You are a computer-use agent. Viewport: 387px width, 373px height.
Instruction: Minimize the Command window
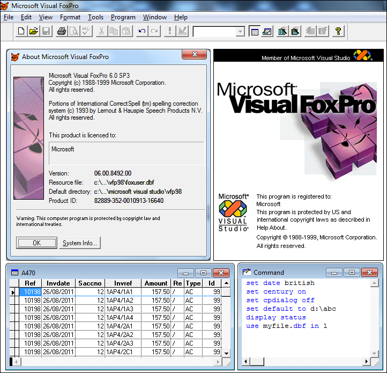tap(334, 273)
